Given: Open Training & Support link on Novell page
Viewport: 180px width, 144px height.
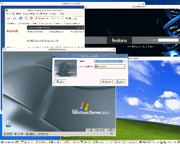Looking at the screenshot, I should (x=56, y=32).
